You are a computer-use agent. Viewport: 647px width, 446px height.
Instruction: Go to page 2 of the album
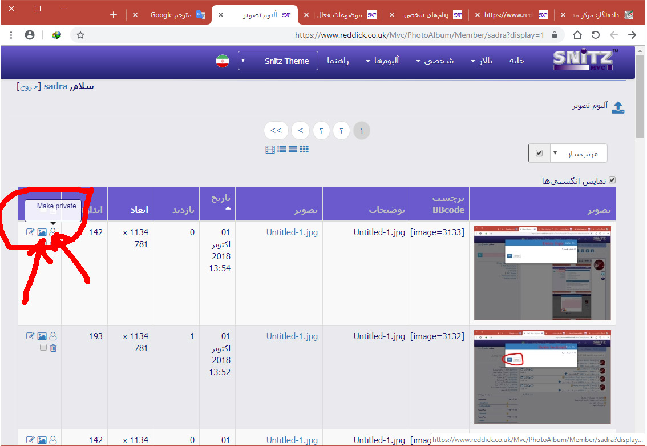point(341,131)
